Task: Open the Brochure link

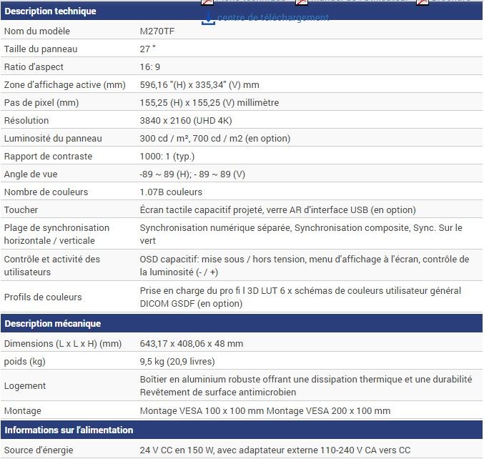Action: tap(452, 2)
